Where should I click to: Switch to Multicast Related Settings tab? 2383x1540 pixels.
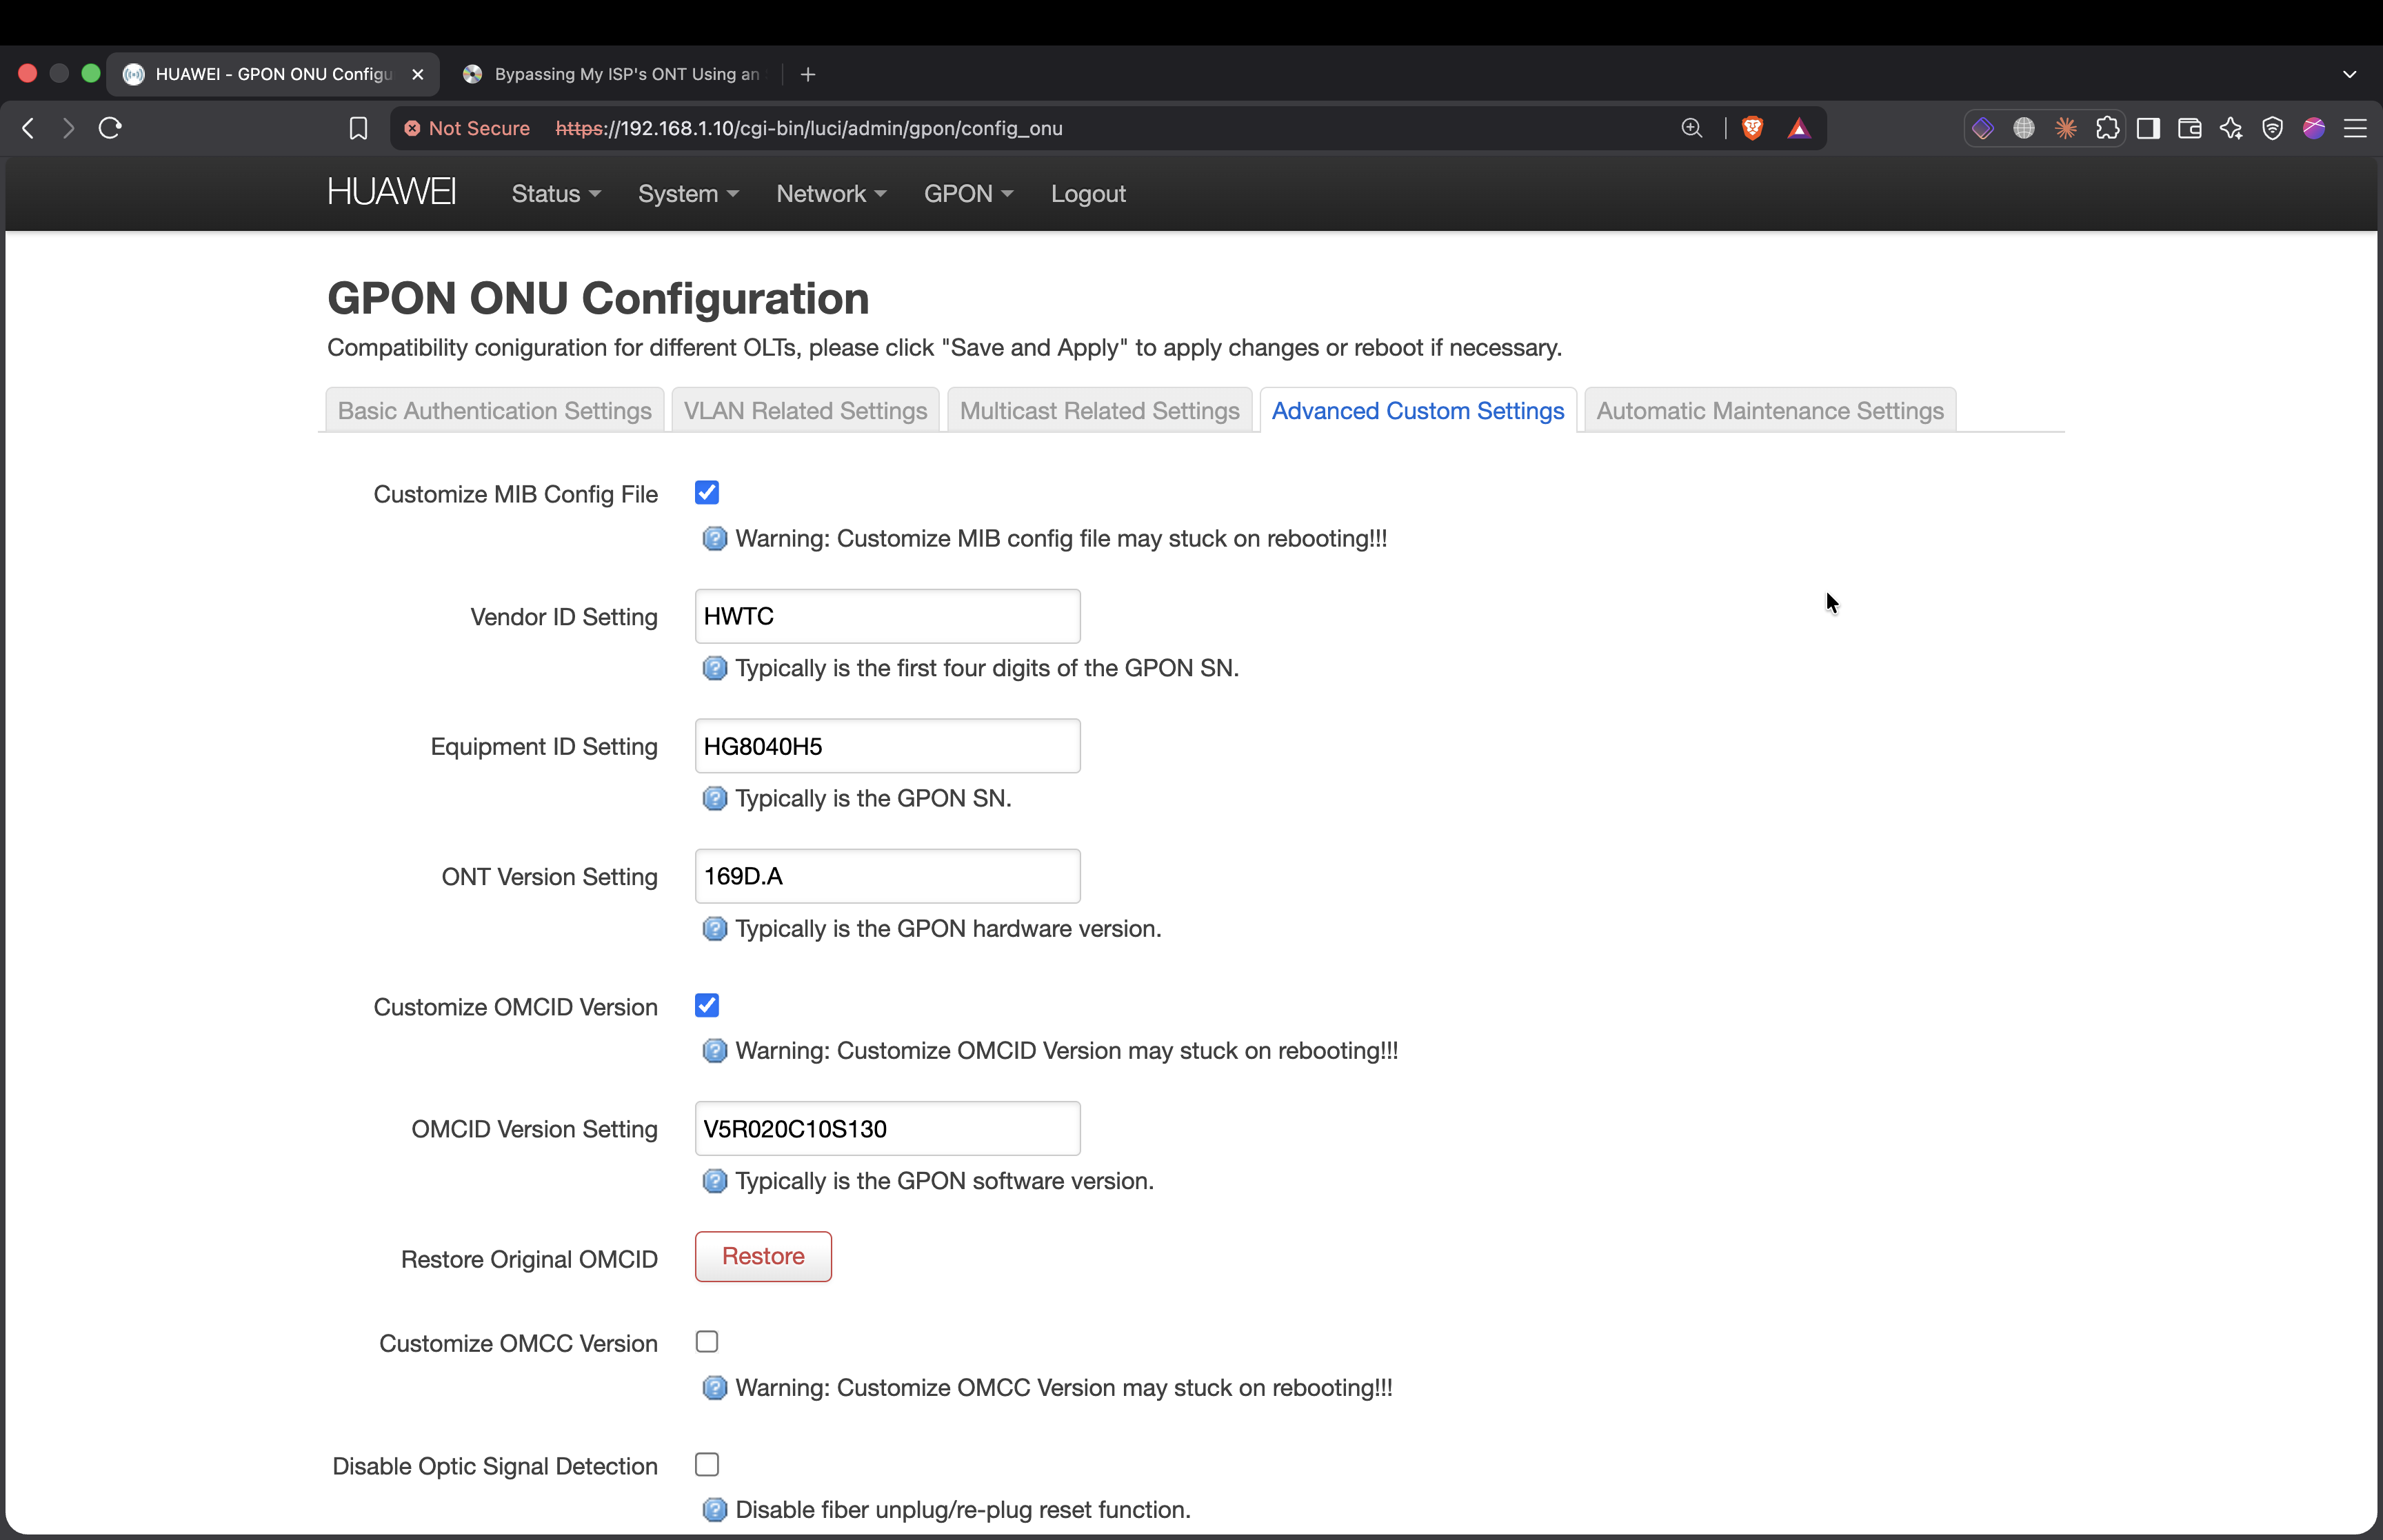1100,411
